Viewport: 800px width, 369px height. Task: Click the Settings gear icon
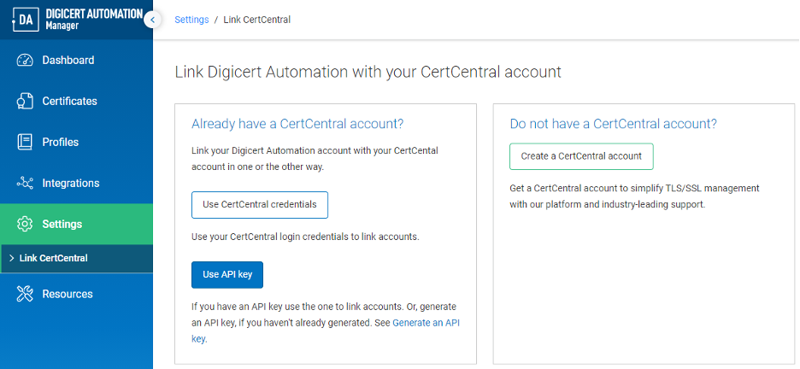tap(25, 225)
